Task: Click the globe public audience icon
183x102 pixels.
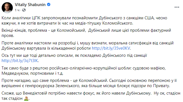Action: pyautogui.click(x=24, y=10)
